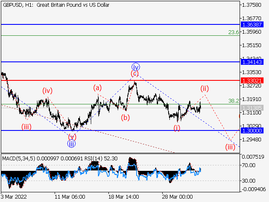
Task: Click the 1.37580 price scale value
Action: coord(251,5)
